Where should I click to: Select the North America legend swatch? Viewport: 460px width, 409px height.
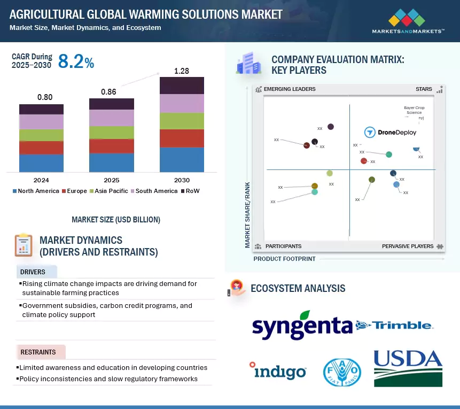[x=14, y=191]
